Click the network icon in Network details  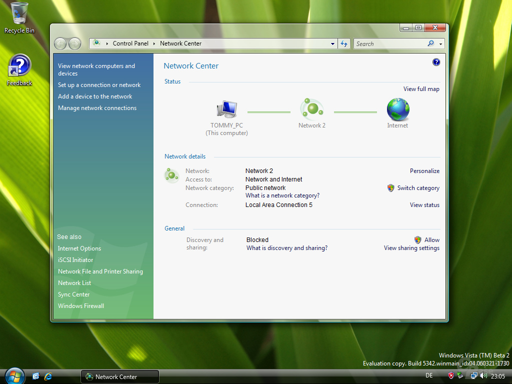tap(171, 175)
